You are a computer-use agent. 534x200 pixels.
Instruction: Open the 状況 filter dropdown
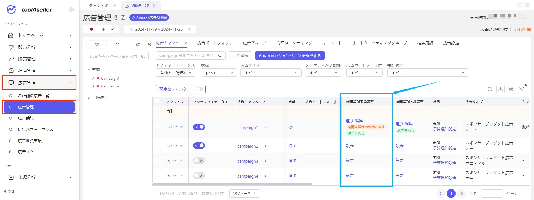coord(219,73)
